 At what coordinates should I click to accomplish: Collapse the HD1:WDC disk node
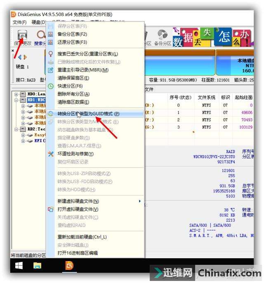click(x=16, y=100)
